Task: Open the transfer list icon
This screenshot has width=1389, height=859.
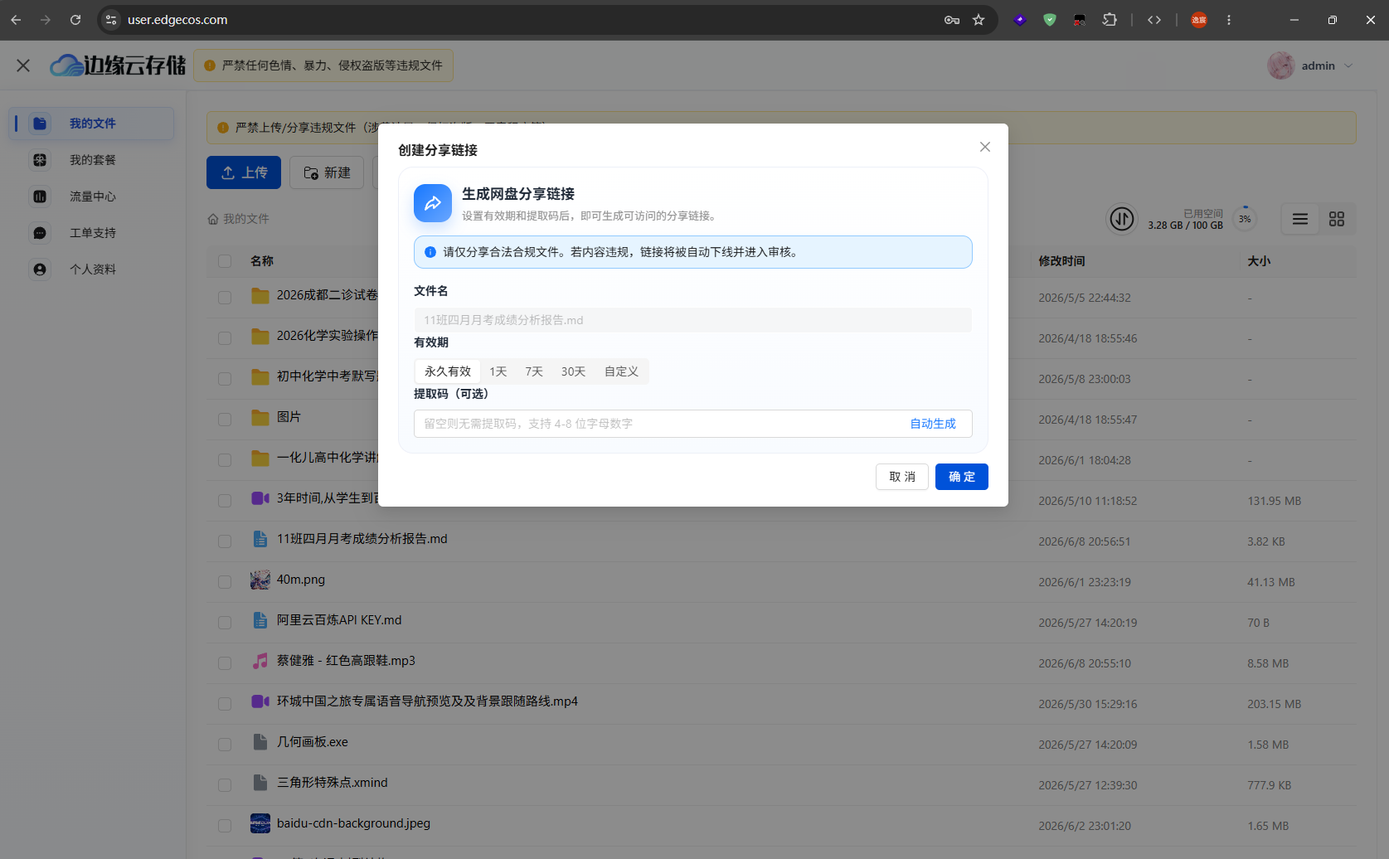Action: [x=1122, y=219]
